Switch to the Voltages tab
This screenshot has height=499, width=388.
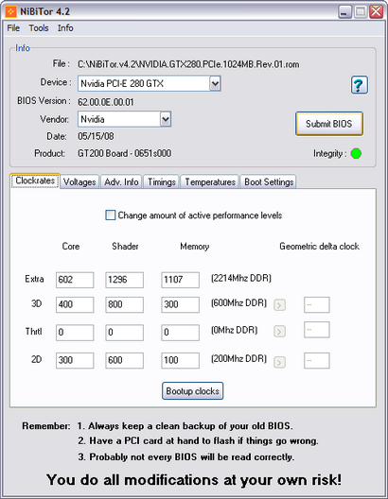pyautogui.click(x=79, y=181)
